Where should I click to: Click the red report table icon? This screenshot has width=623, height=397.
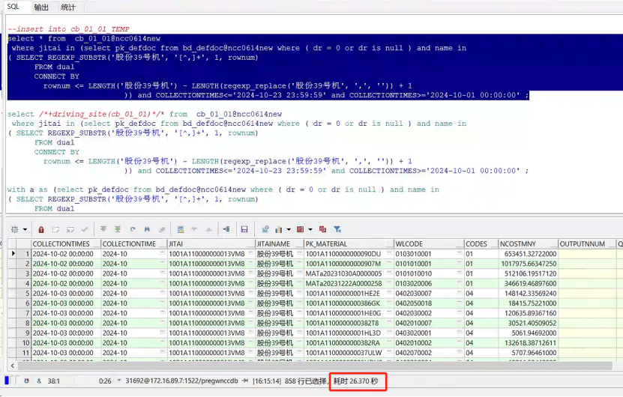[x=301, y=229]
